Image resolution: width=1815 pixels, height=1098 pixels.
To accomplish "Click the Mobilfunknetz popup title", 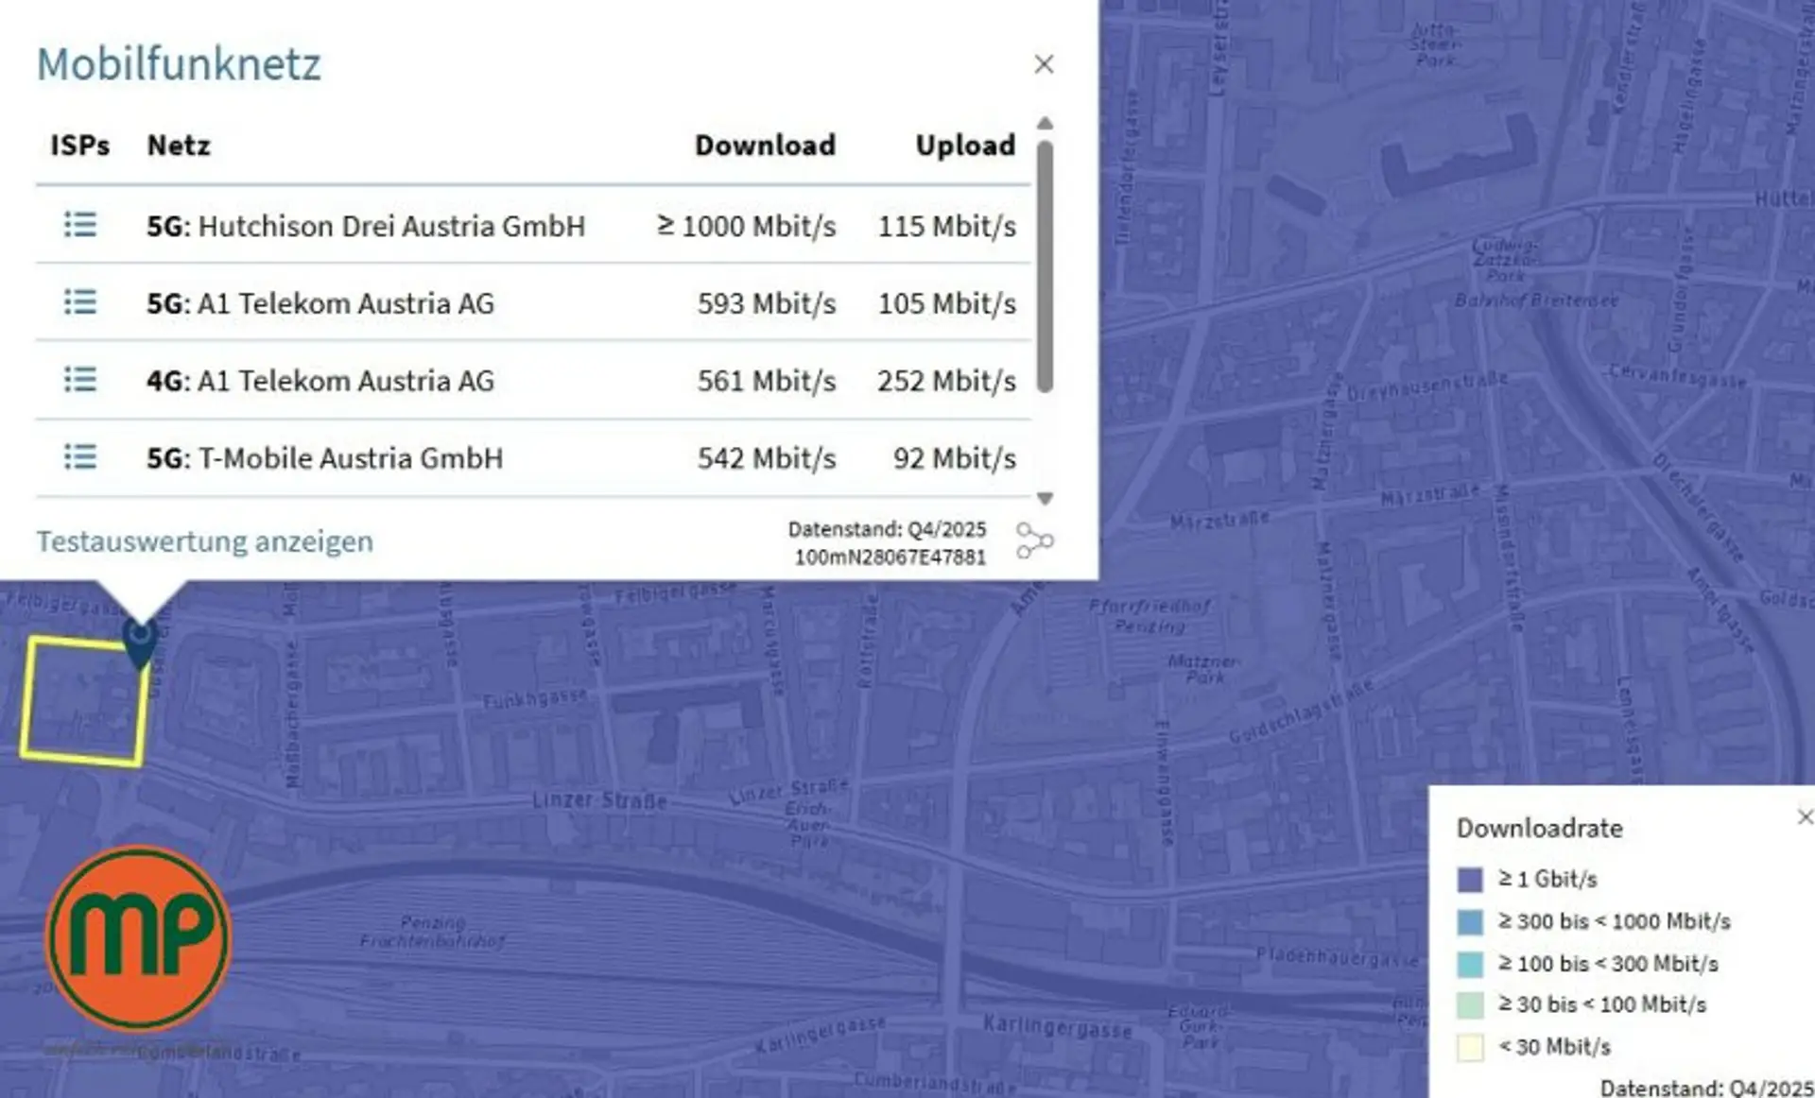I will [179, 64].
